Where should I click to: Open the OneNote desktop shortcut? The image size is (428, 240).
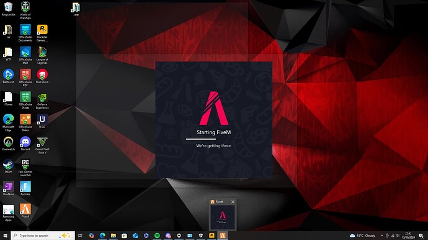8,188
